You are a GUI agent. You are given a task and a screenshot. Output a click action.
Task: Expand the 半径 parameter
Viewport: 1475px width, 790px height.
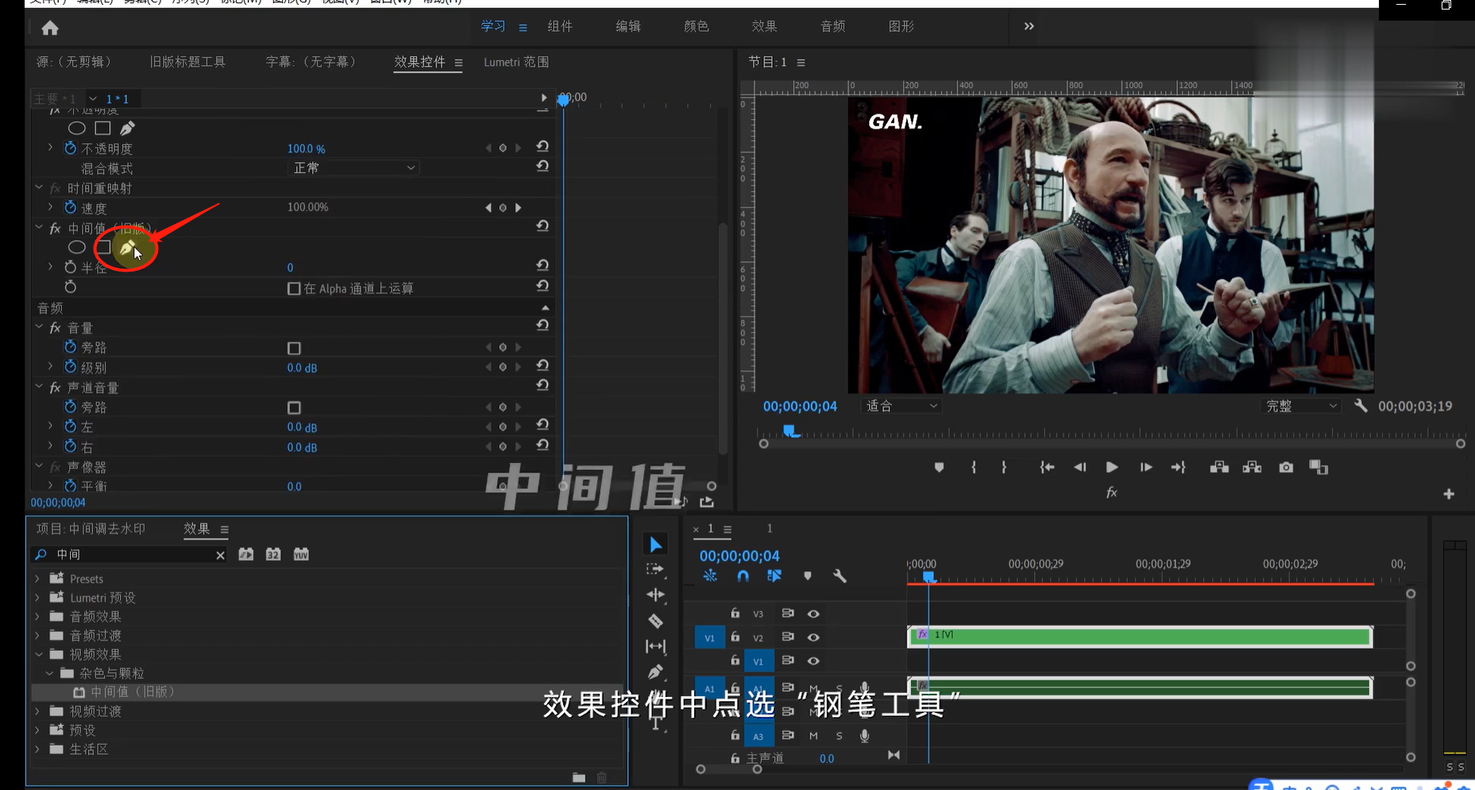(51, 267)
